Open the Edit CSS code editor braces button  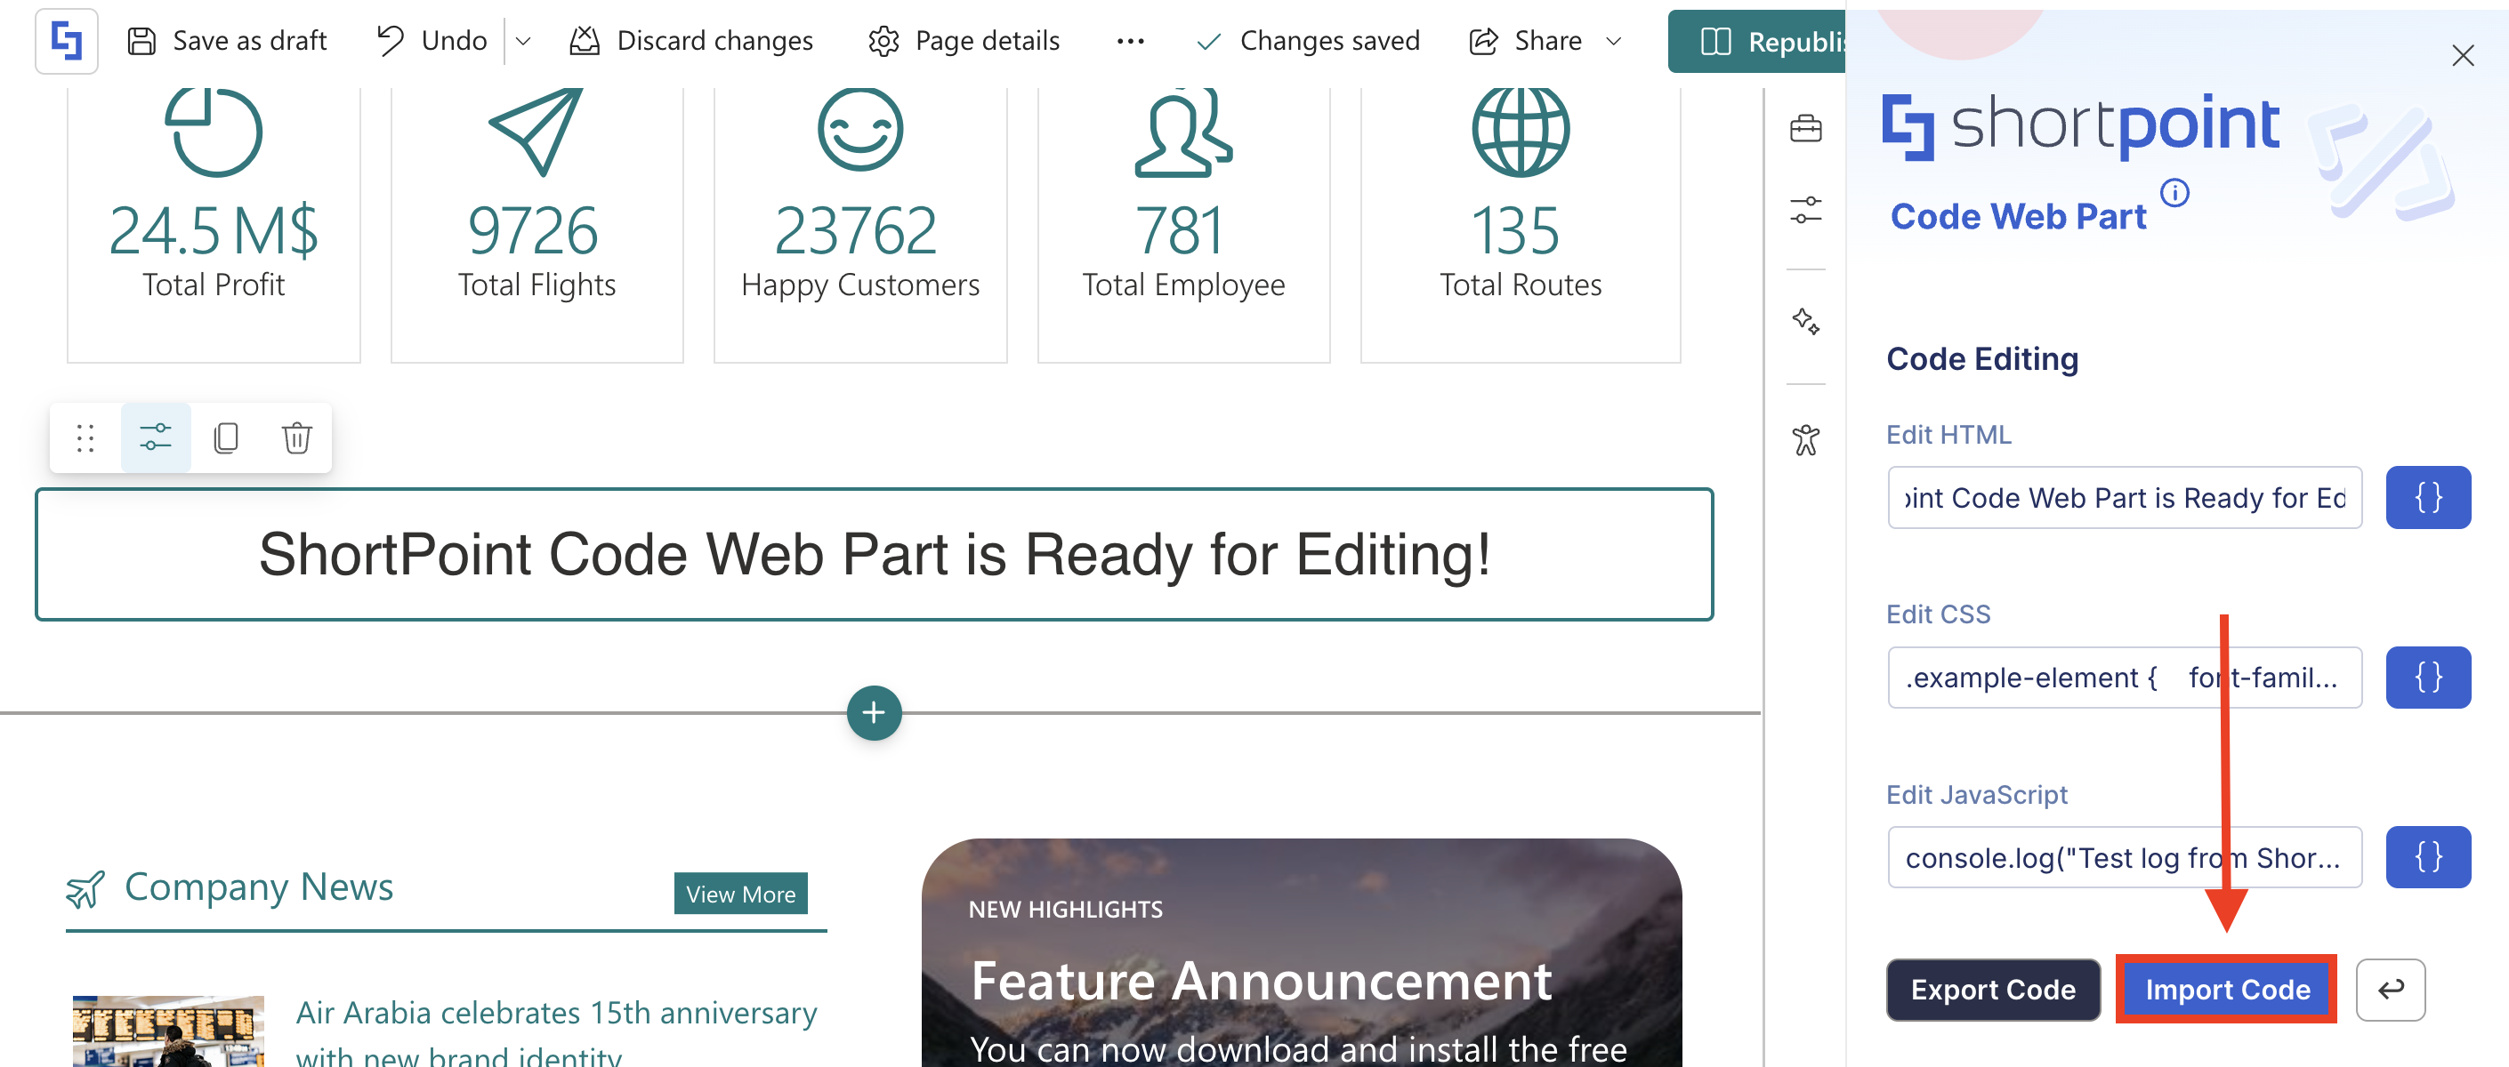pos(2427,678)
